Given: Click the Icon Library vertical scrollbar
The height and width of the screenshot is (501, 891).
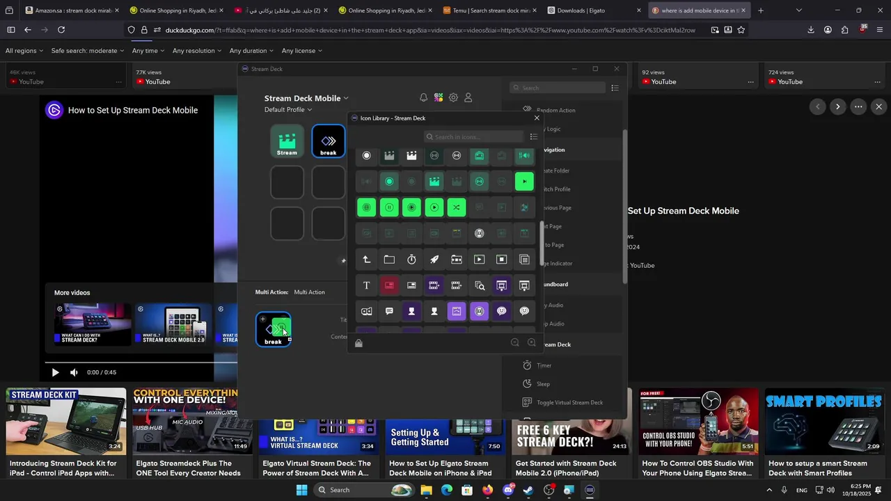Looking at the screenshot, I should [x=543, y=242].
